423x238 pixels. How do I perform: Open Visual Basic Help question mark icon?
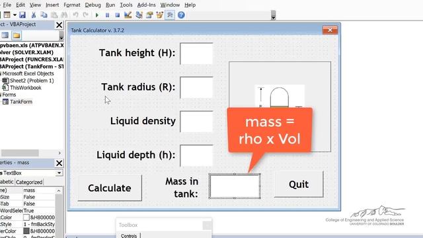181,15
